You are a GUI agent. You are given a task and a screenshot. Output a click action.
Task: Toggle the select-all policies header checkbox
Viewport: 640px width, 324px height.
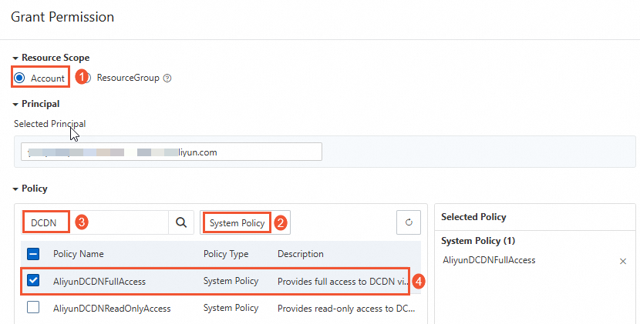coord(33,254)
